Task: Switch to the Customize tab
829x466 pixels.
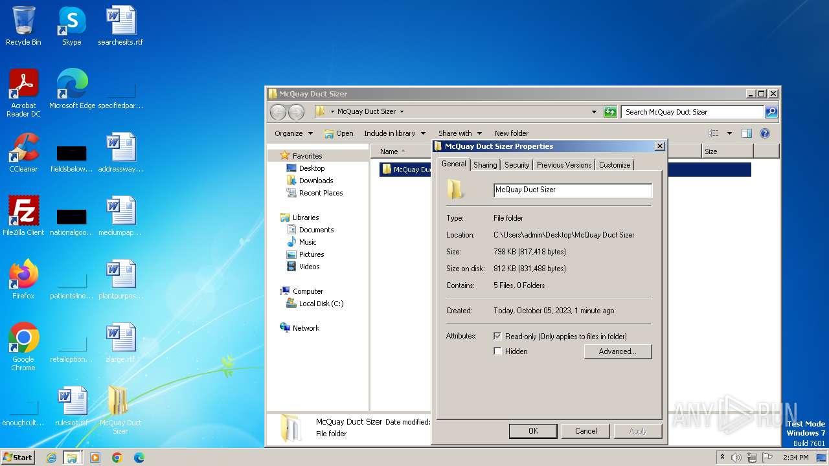Action: click(x=615, y=165)
